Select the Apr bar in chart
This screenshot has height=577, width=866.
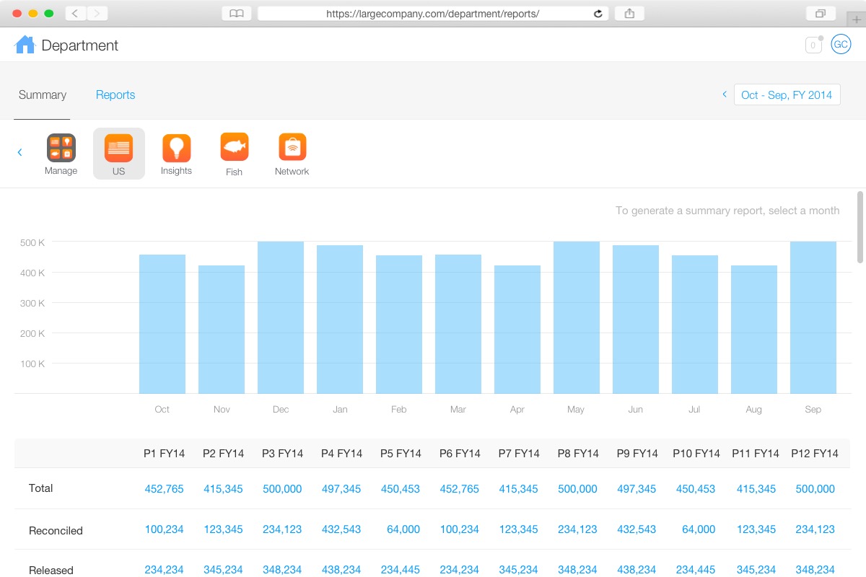[x=517, y=330]
